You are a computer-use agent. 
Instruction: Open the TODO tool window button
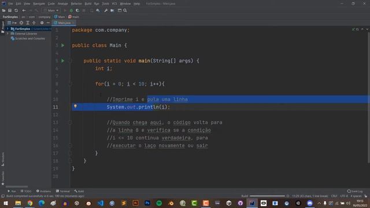(25, 191)
